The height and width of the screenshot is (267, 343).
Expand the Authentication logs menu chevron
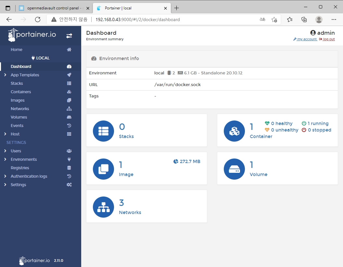point(5,176)
